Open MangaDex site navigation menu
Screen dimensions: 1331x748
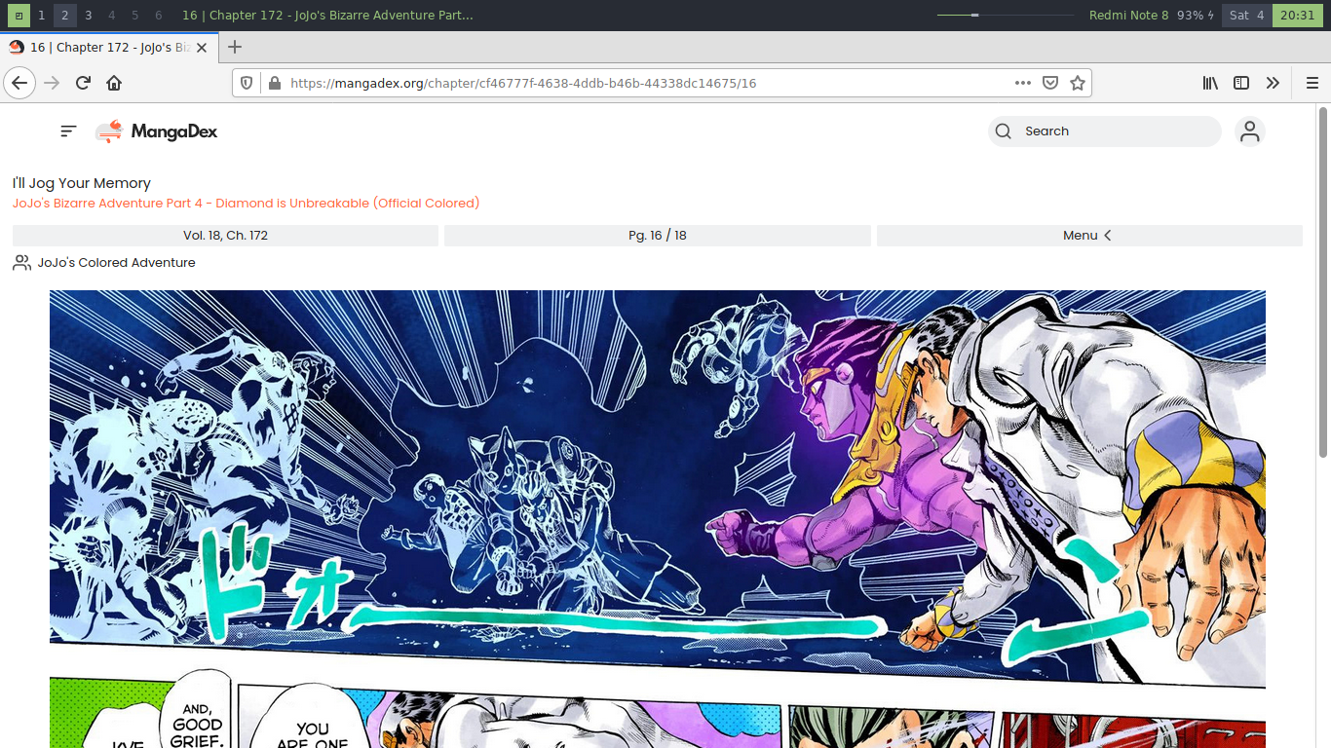click(68, 131)
